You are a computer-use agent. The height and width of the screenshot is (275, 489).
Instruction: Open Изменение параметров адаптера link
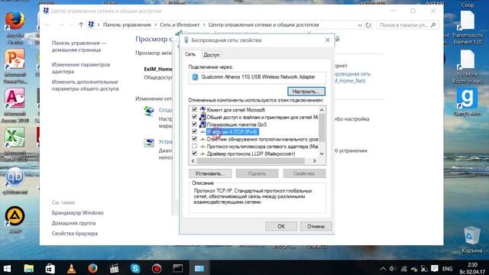81,68
